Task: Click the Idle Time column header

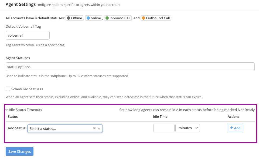Action: click(x=160, y=116)
